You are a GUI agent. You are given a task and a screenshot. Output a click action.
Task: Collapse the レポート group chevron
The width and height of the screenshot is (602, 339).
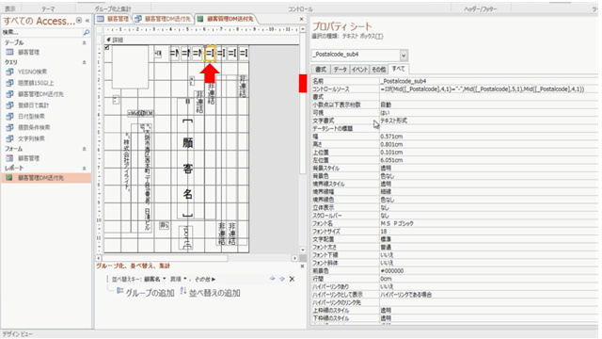click(84, 169)
